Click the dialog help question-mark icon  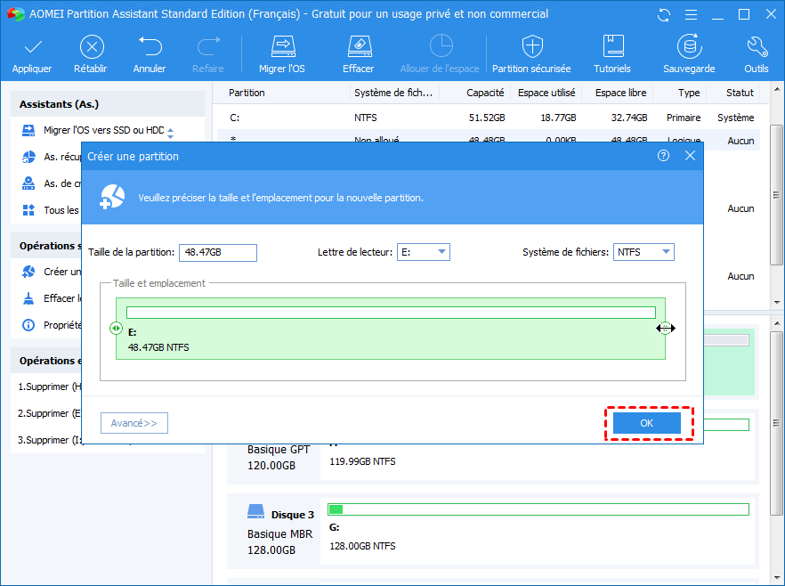[663, 156]
